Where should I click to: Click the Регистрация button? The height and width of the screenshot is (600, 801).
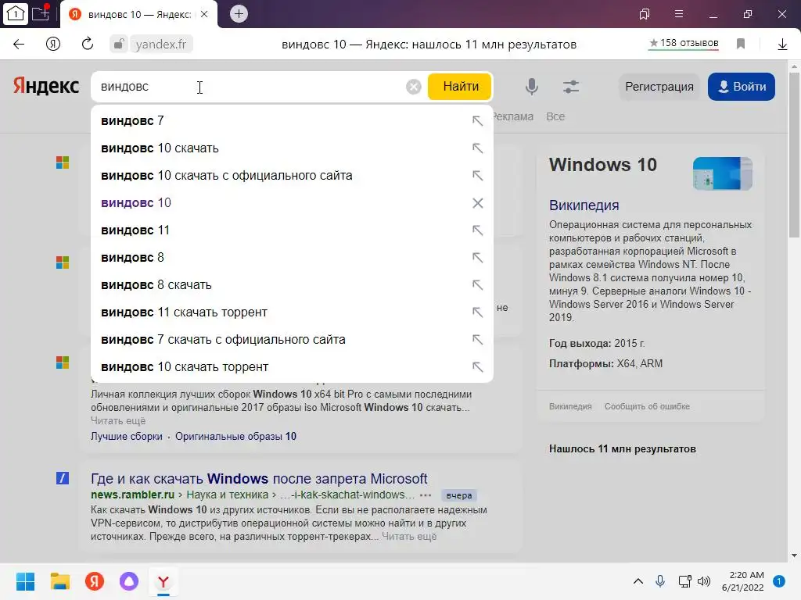pyautogui.click(x=659, y=87)
